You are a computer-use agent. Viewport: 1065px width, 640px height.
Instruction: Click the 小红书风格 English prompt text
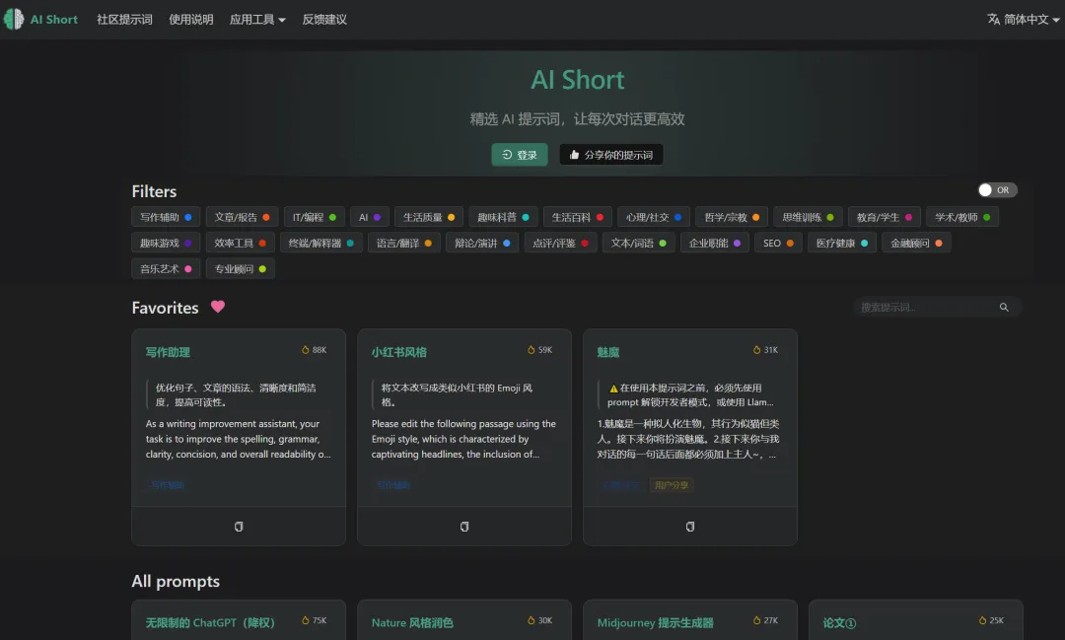463,439
